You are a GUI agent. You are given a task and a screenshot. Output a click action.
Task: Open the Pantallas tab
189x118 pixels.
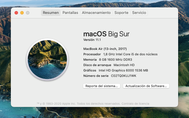click(70, 13)
